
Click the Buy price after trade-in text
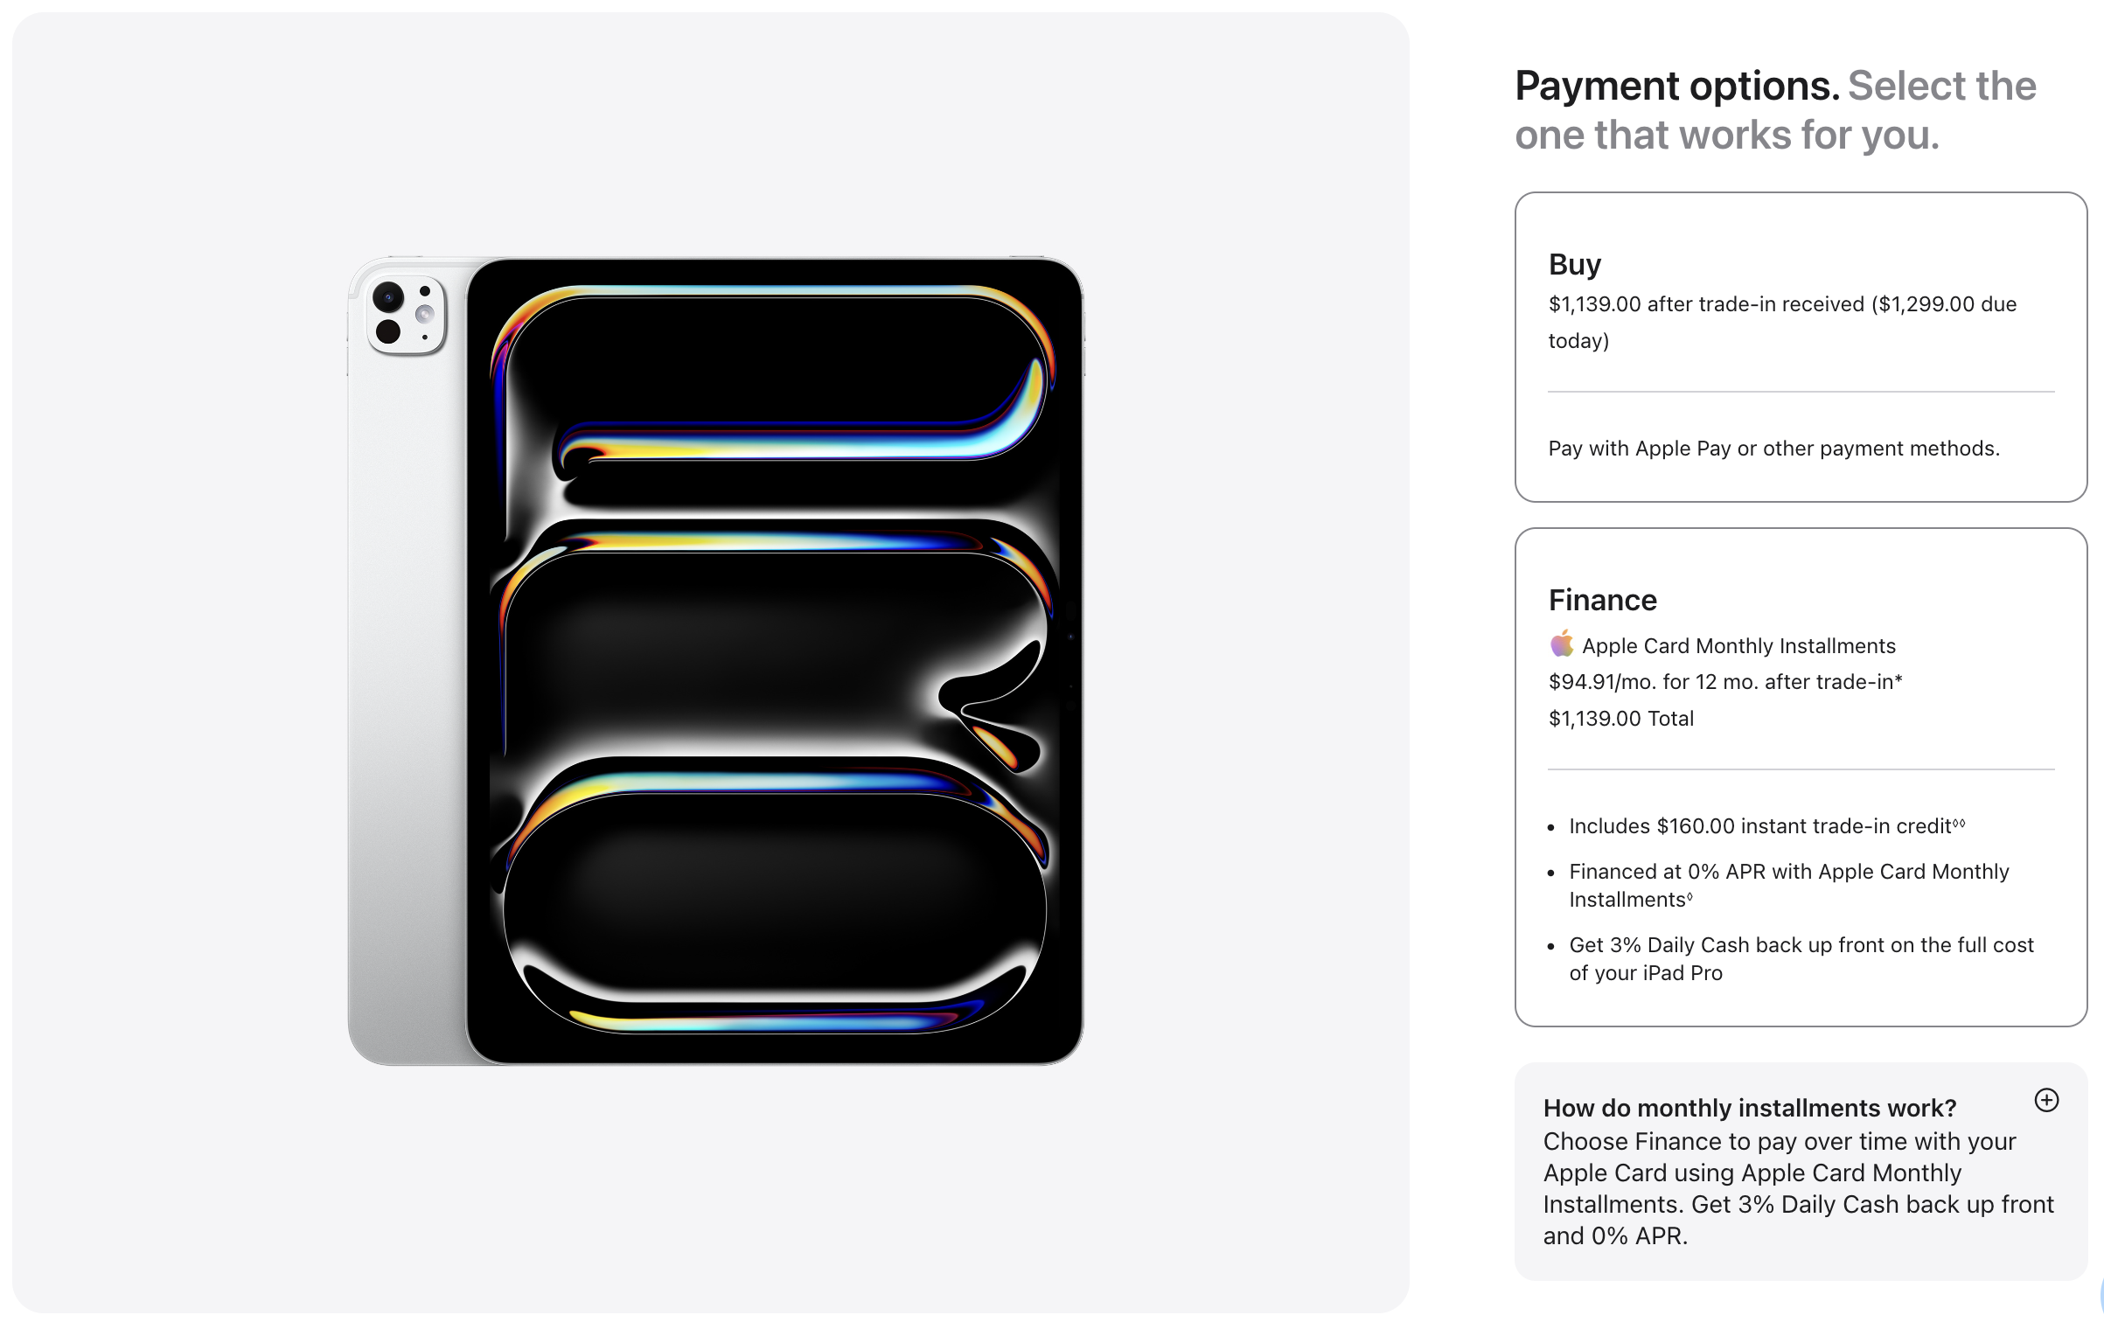1782,322
